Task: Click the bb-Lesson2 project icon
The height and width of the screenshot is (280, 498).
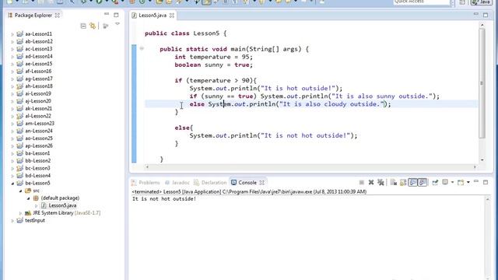Action: pyautogui.click(x=19, y=161)
